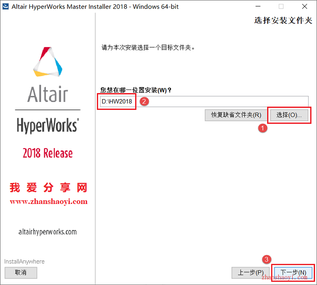Click the InstallAnywhere label
317x285 pixels.
(24, 262)
